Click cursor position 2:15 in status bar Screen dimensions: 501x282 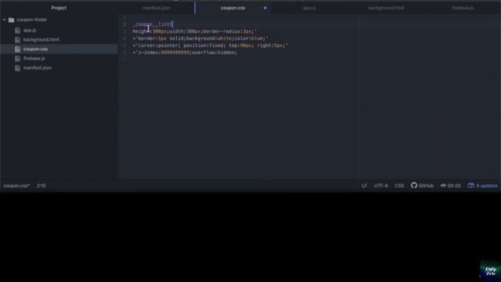coord(41,186)
